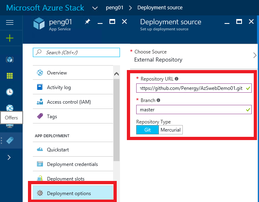Click the Access control people icon
Viewport: 259px width, 202px height.
40,102
